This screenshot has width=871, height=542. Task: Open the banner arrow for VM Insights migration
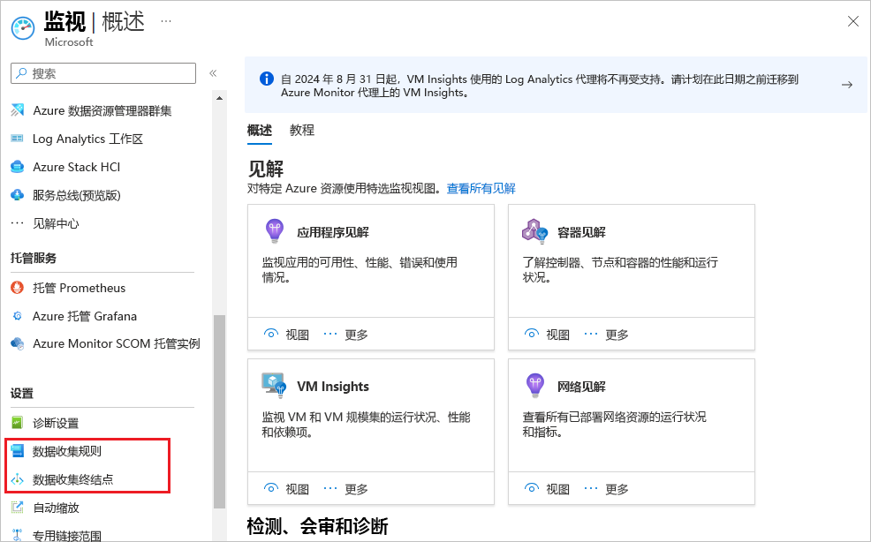[846, 85]
